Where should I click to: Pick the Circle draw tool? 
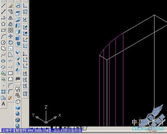click(x=3, y=42)
